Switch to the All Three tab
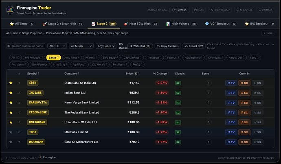This screenshot has height=164, width=281. pos(22,24)
